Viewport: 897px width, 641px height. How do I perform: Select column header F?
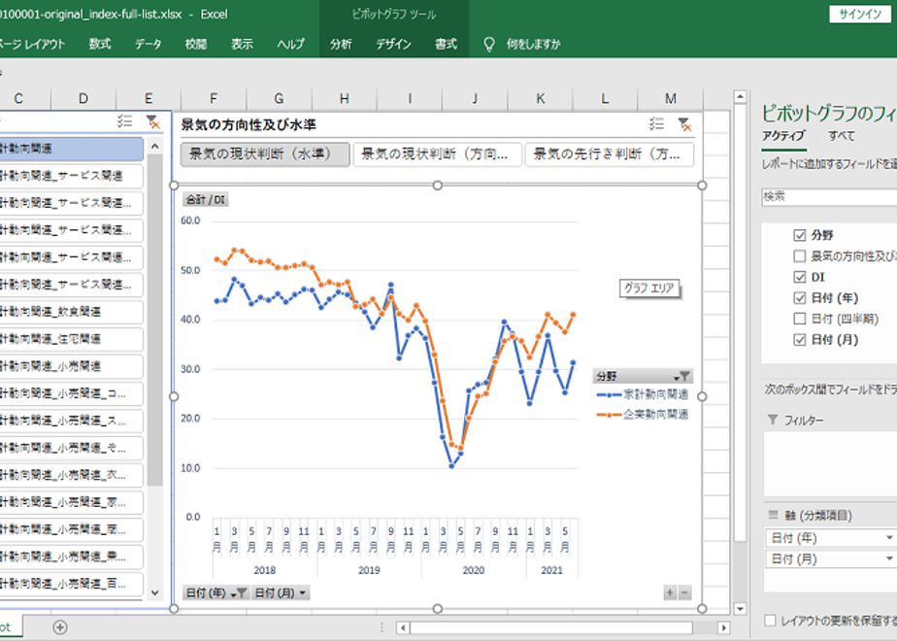(x=214, y=98)
